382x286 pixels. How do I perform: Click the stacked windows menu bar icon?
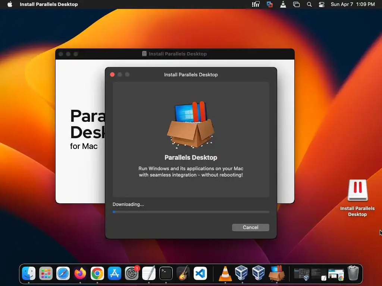coord(296,4)
